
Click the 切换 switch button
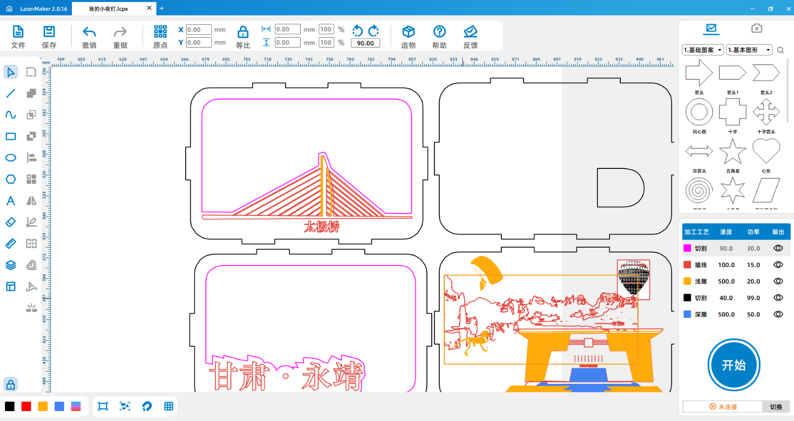(776, 407)
